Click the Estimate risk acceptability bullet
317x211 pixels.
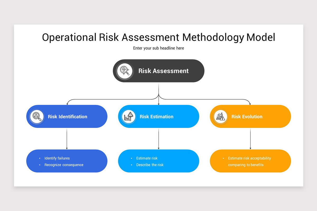click(249, 158)
